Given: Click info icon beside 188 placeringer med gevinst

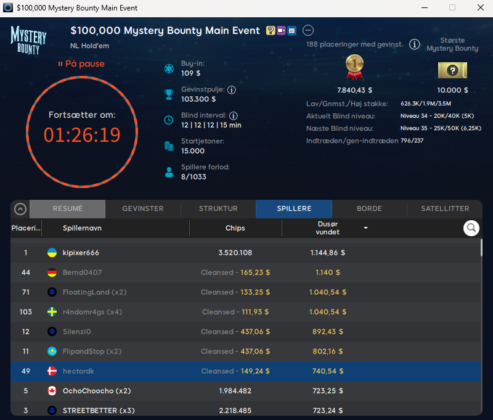Looking at the screenshot, I should (415, 44).
